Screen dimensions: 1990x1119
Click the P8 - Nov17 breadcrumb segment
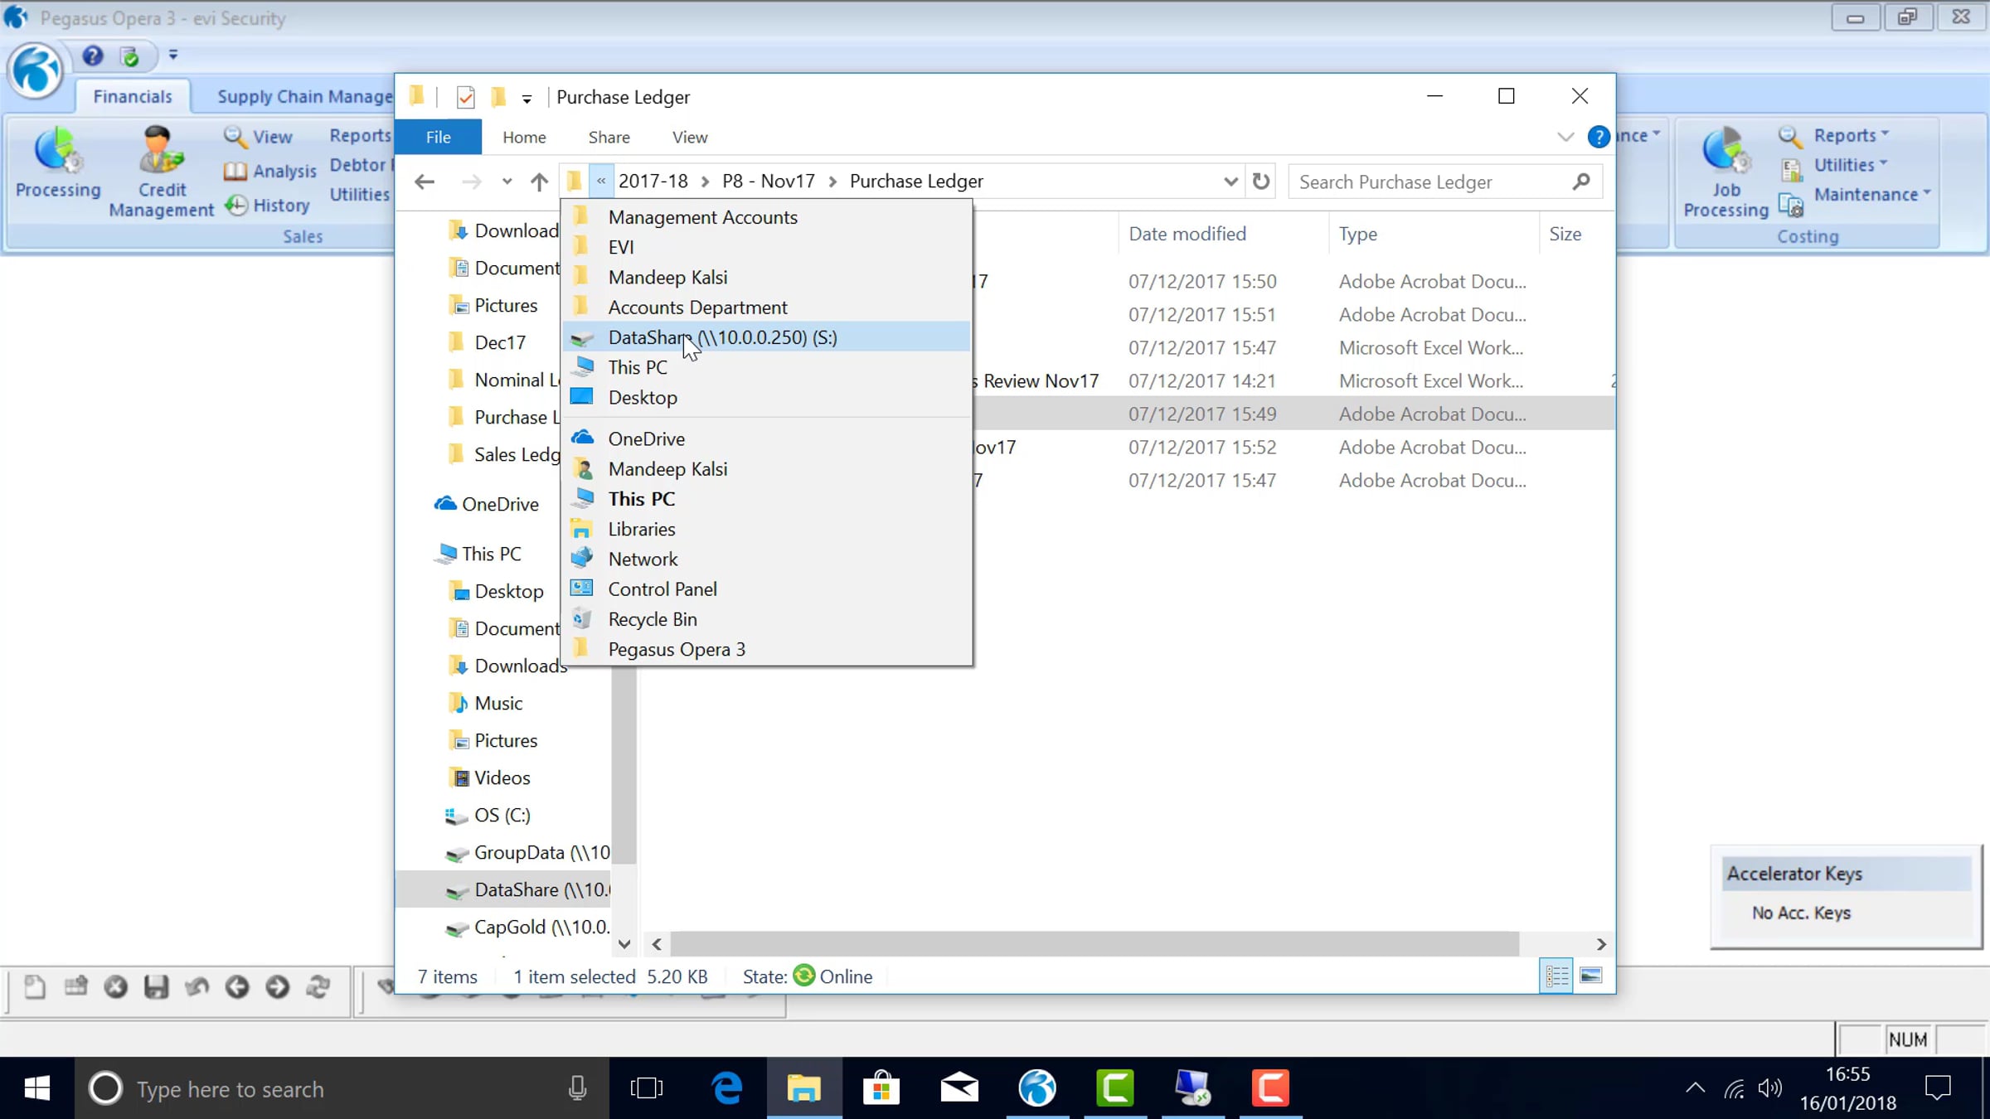768,181
